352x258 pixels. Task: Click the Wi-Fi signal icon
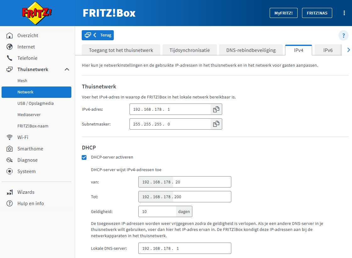point(9,137)
